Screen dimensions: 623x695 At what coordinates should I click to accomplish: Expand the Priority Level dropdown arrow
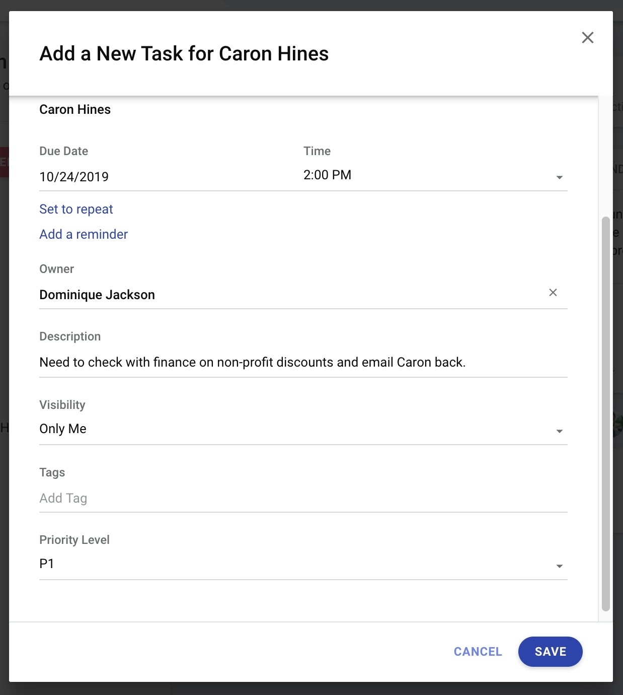click(x=559, y=566)
